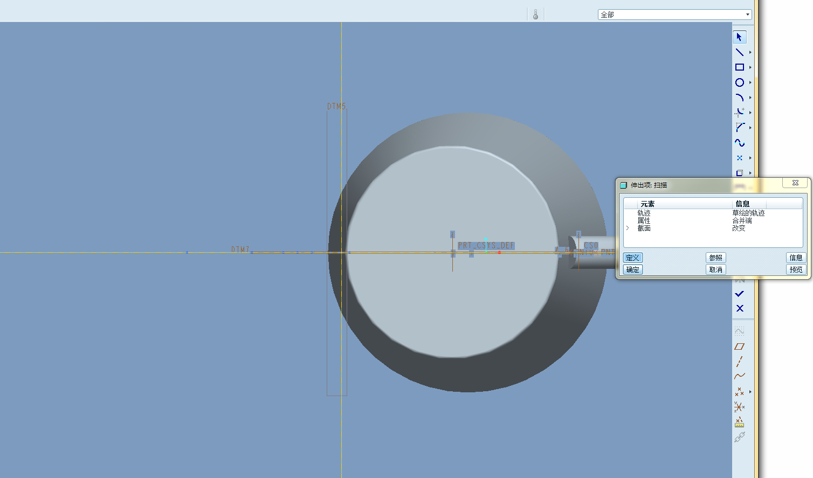This screenshot has height=478, width=813.
Task: Pick the Circle sketch tool
Action: pos(739,82)
